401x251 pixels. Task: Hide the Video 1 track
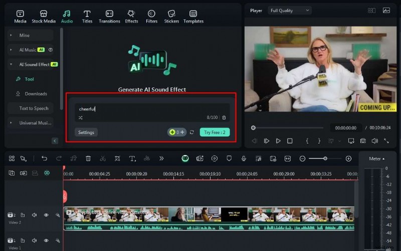click(x=46, y=240)
